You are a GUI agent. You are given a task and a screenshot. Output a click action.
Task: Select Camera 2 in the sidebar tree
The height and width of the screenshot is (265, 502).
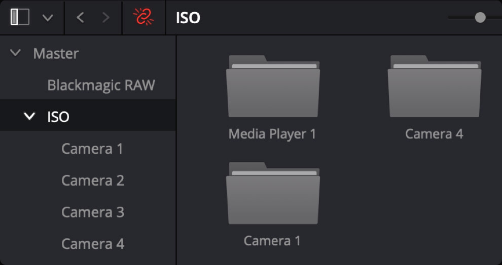click(x=92, y=180)
